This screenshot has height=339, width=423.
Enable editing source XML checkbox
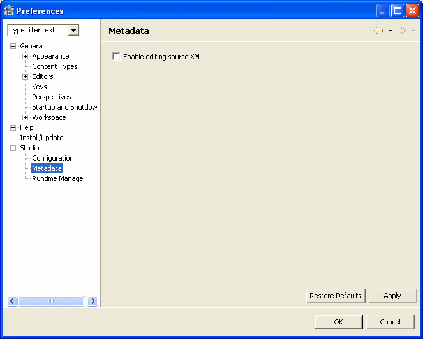coord(116,57)
